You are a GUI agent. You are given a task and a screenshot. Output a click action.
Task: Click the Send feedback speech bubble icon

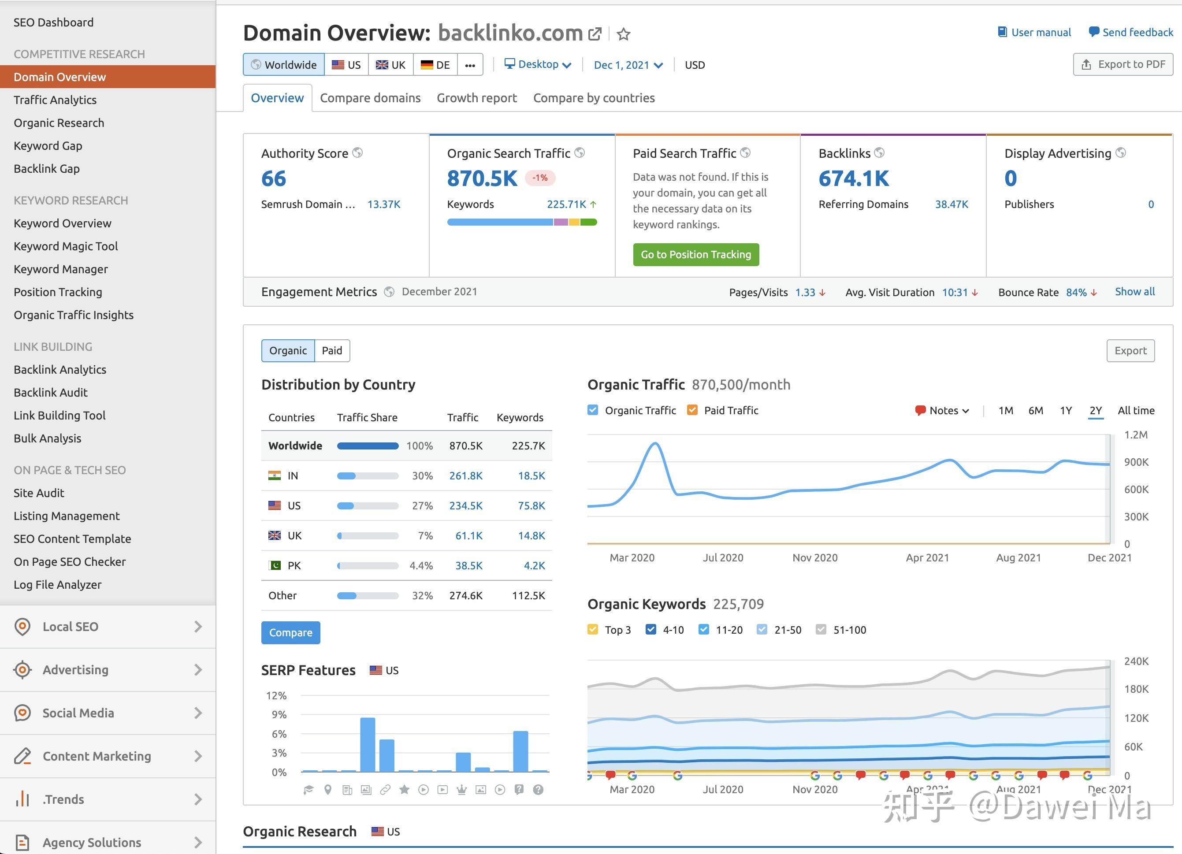point(1094,32)
